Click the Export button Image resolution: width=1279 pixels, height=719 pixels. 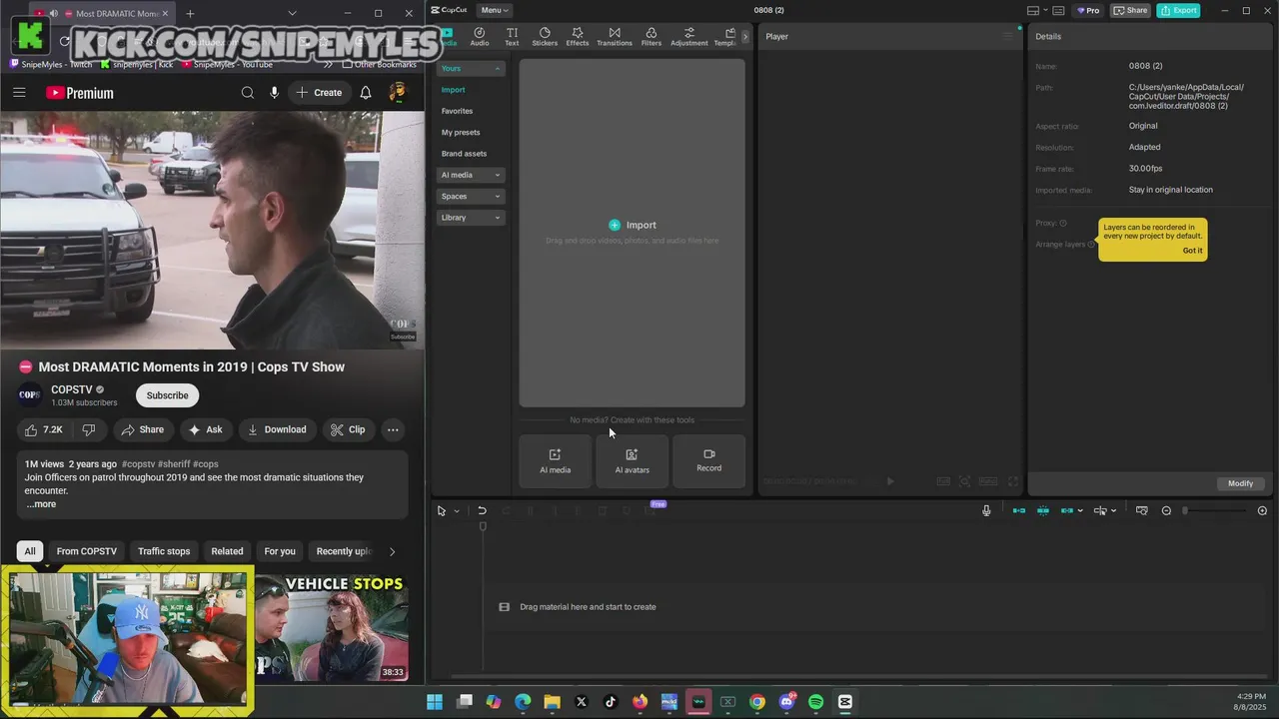click(1178, 10)
